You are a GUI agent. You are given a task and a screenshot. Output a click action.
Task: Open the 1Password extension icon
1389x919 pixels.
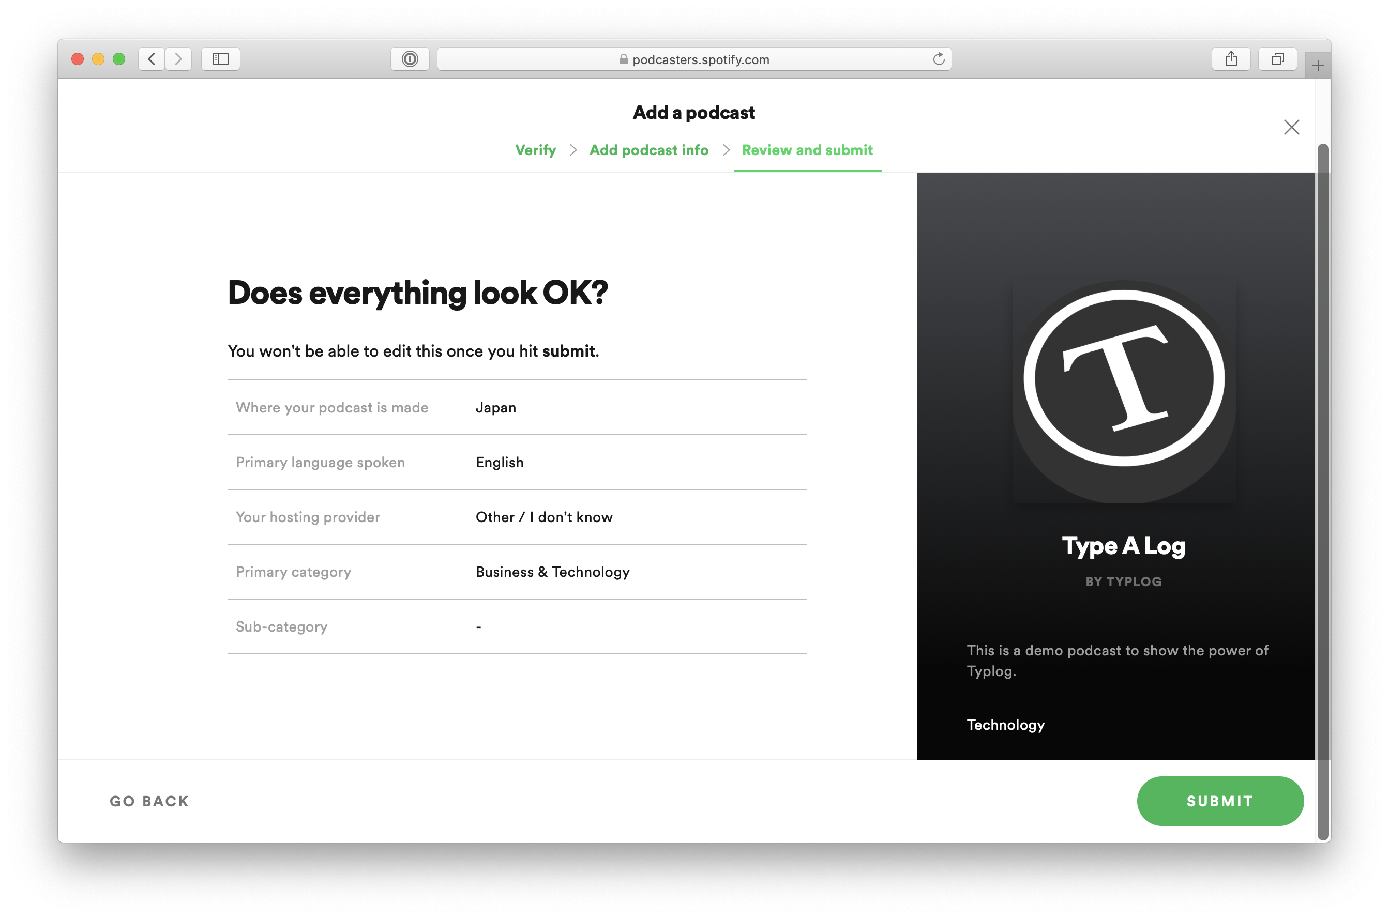click(410, 59)
